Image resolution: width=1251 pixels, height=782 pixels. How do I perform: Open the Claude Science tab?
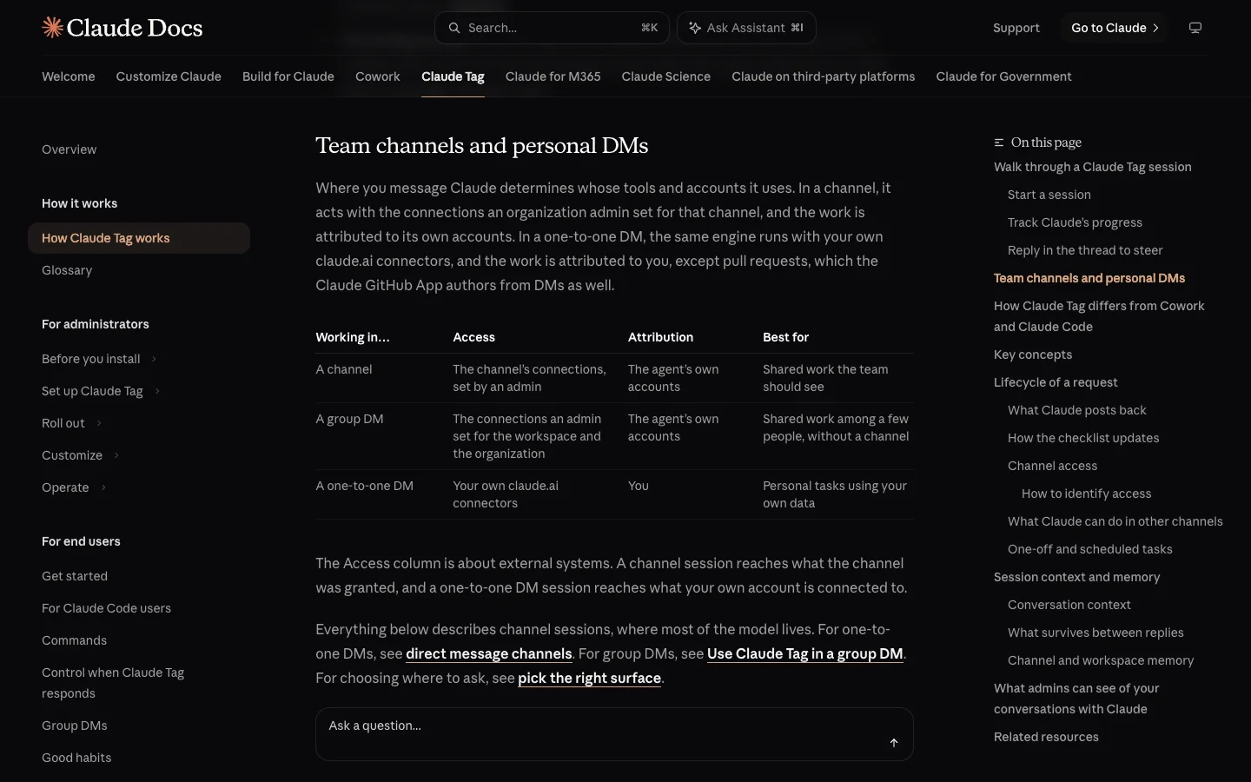tap(666, 76)
